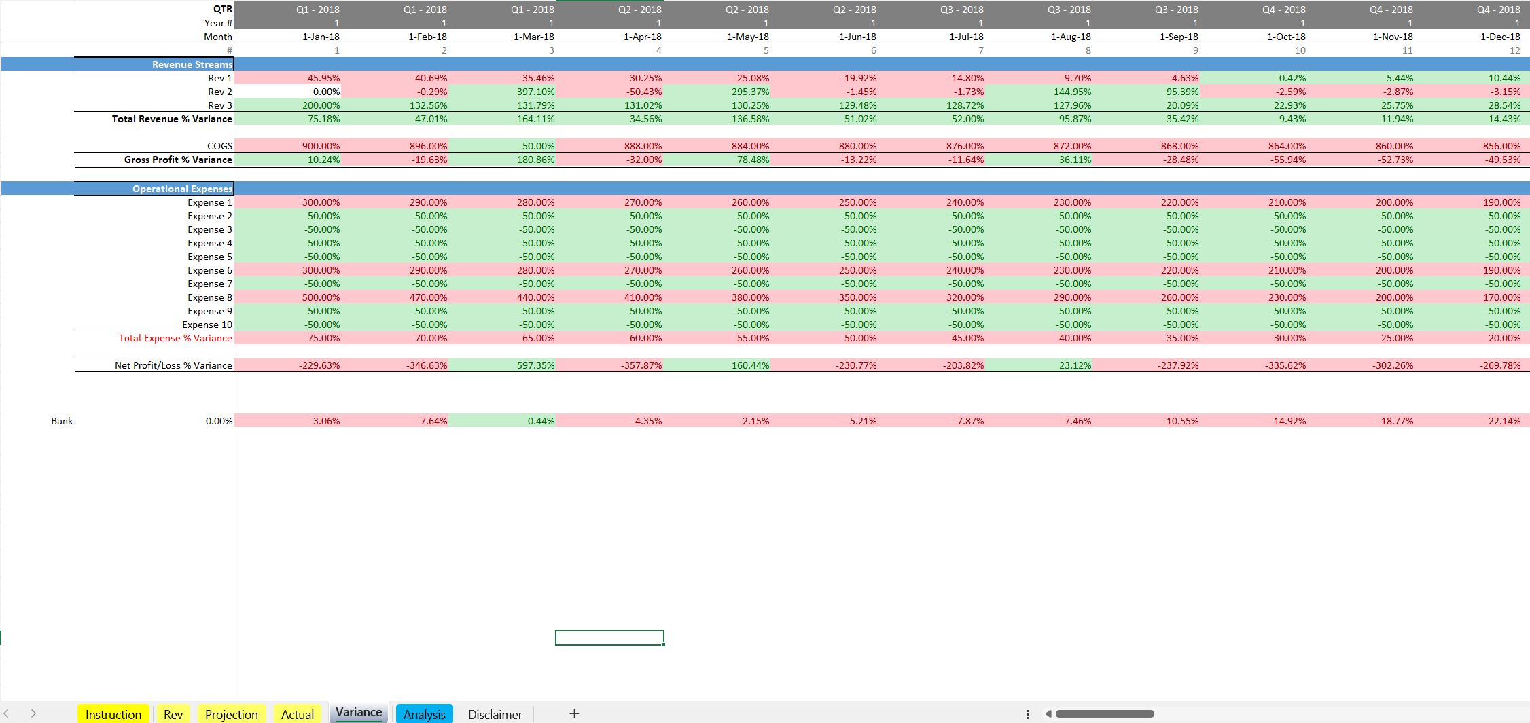Select the Rev 3 value 200.00%
The image size is (1530, 723).
tap(287, 105)
